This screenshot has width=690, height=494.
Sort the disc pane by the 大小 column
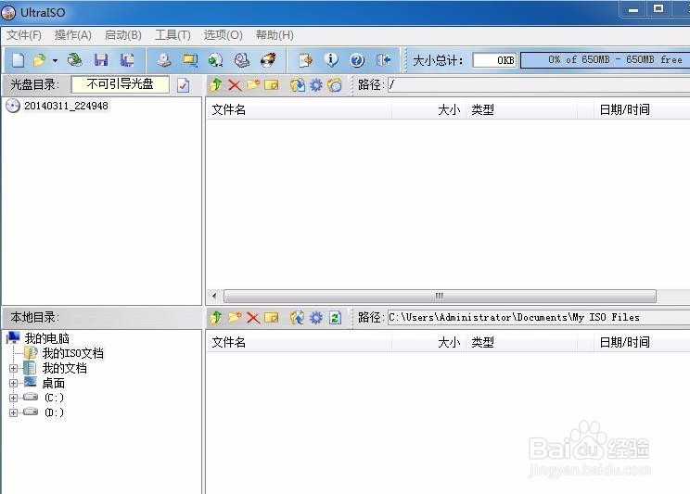click(x=428, y=109)
